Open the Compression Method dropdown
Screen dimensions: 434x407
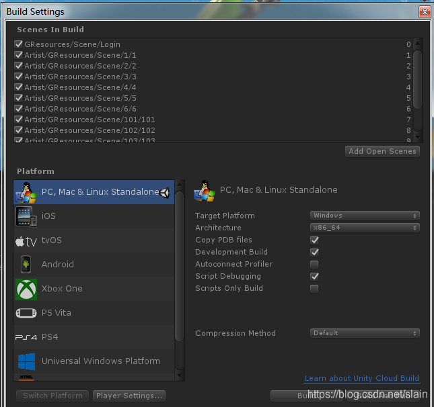365,333
